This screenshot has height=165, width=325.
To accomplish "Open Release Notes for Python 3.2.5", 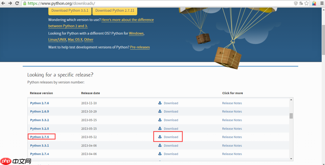I will coord(232,129).
